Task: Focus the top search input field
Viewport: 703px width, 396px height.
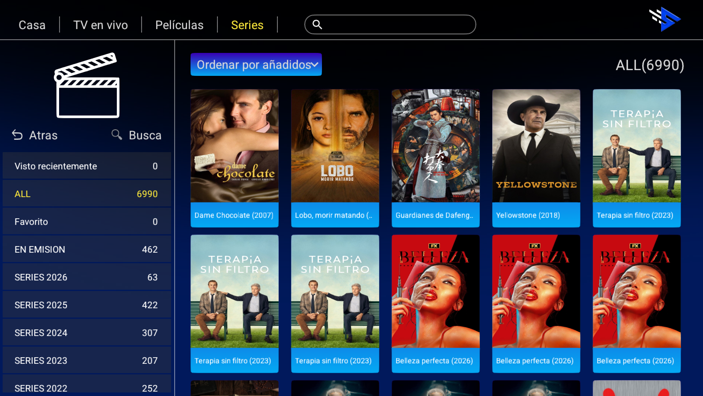Action: (397, 25)
